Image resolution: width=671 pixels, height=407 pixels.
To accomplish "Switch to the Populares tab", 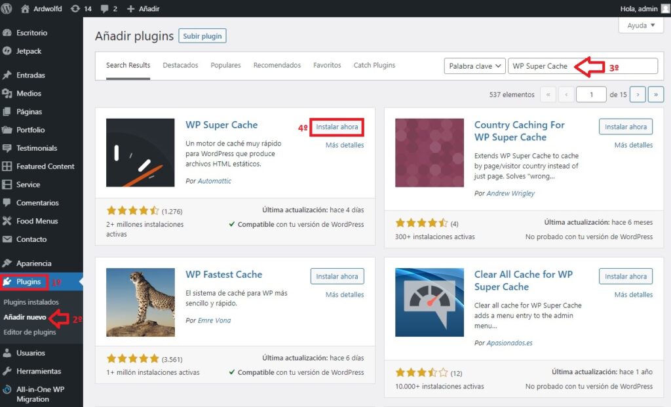I will coord(225,65).
